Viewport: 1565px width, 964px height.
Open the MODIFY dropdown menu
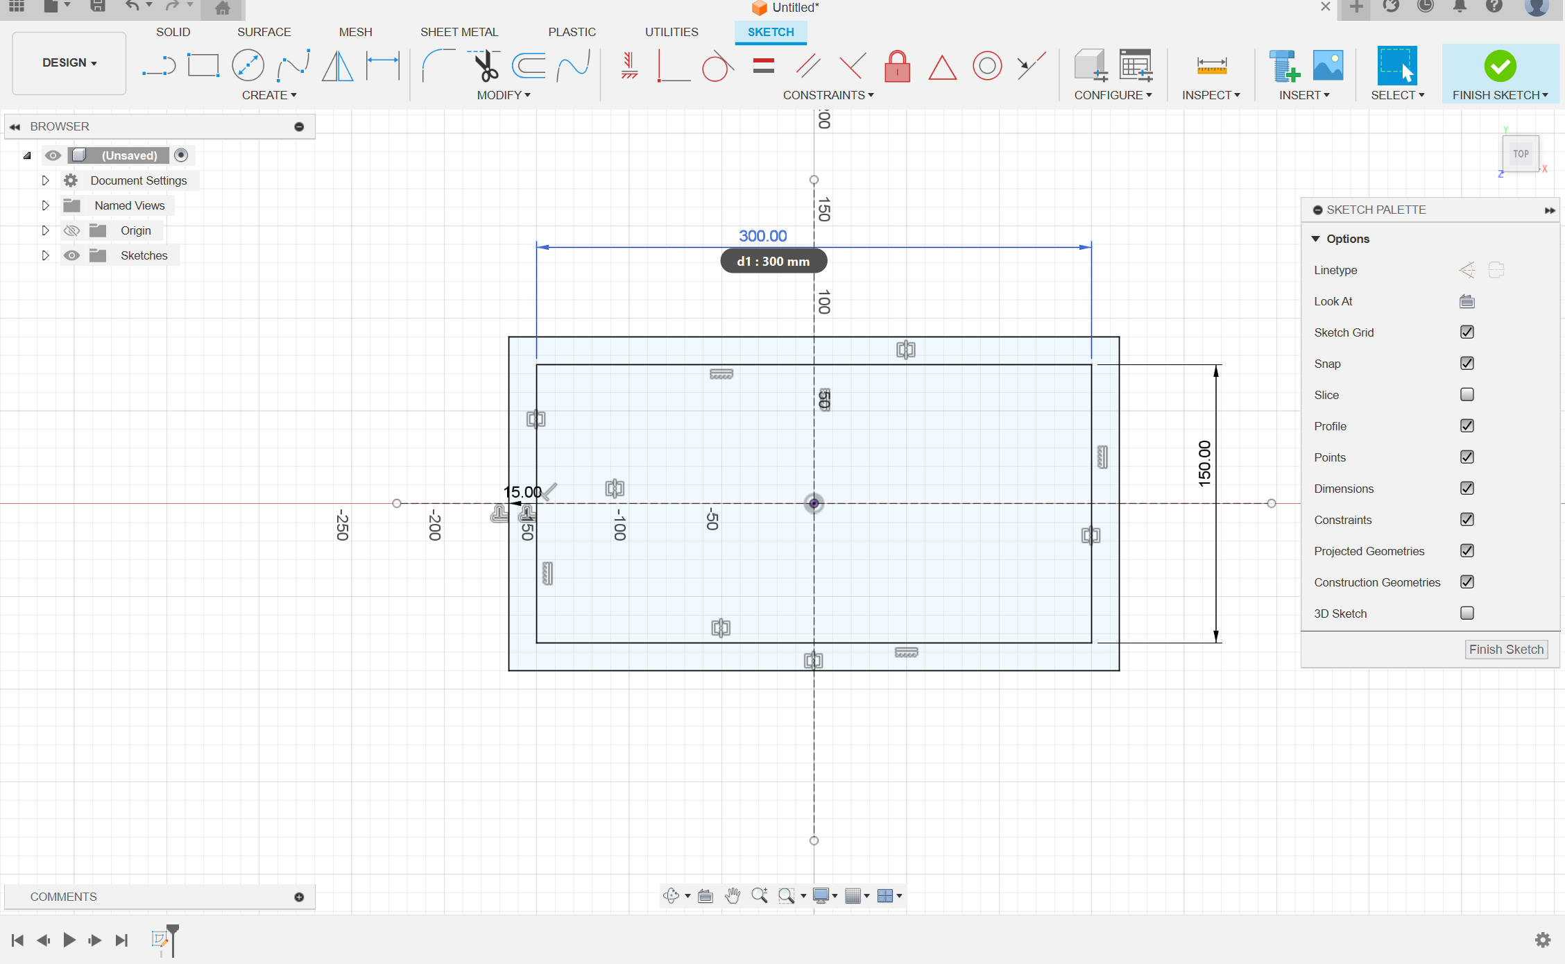point(504,95)
